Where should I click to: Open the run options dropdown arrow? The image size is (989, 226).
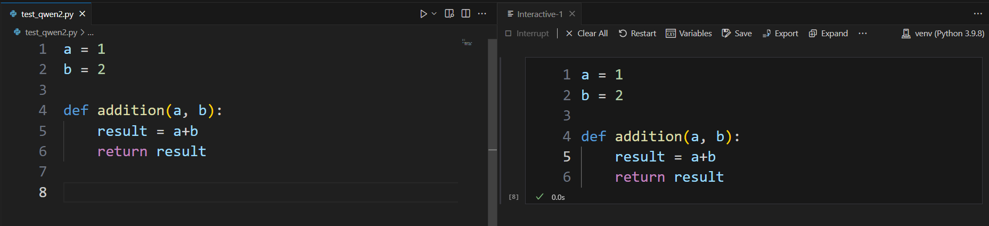click(434, 14)
